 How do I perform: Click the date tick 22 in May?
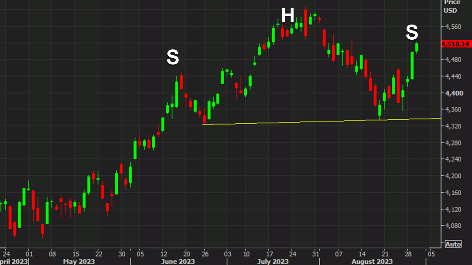click(x=99, y=254)
